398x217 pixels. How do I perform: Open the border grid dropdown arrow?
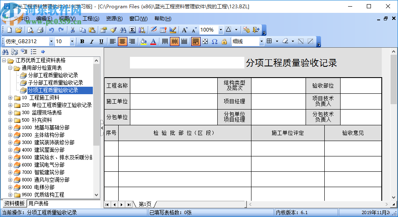click(x=277, y=41)
